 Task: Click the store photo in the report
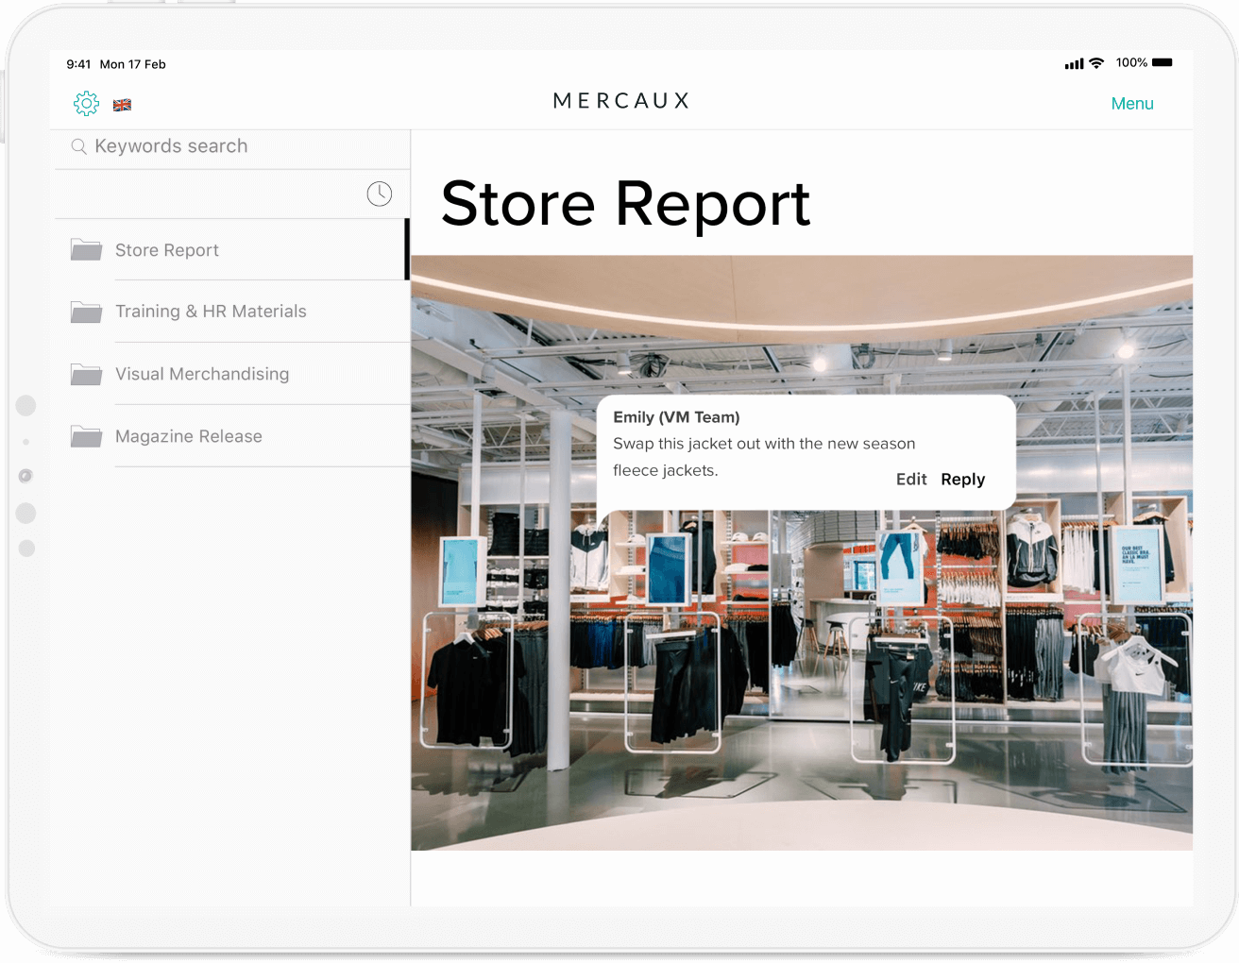801,680
